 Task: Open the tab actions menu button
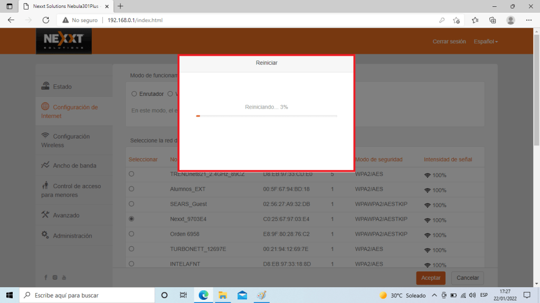click(x=10, y=6)
